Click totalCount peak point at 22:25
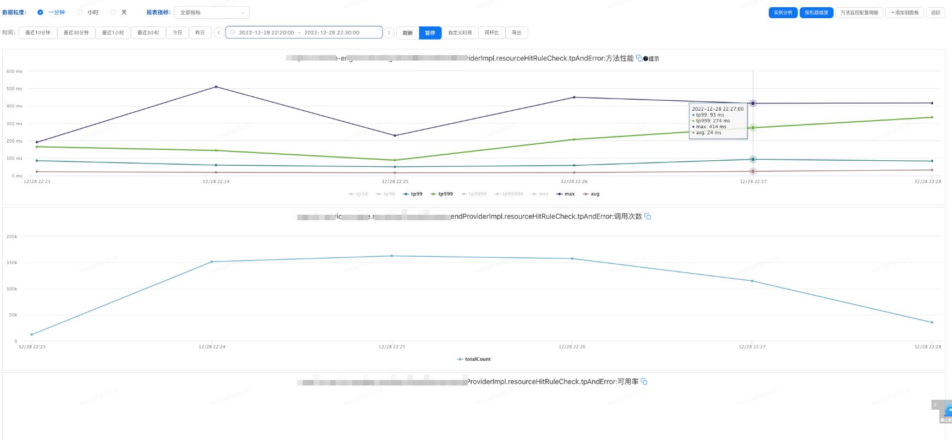The height and width of the screenshot is (440, 952). (392, 256)
